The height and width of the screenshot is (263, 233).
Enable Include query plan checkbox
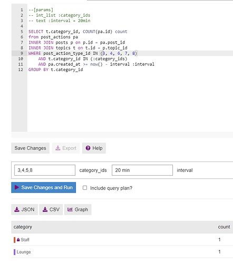pos(85,188)
